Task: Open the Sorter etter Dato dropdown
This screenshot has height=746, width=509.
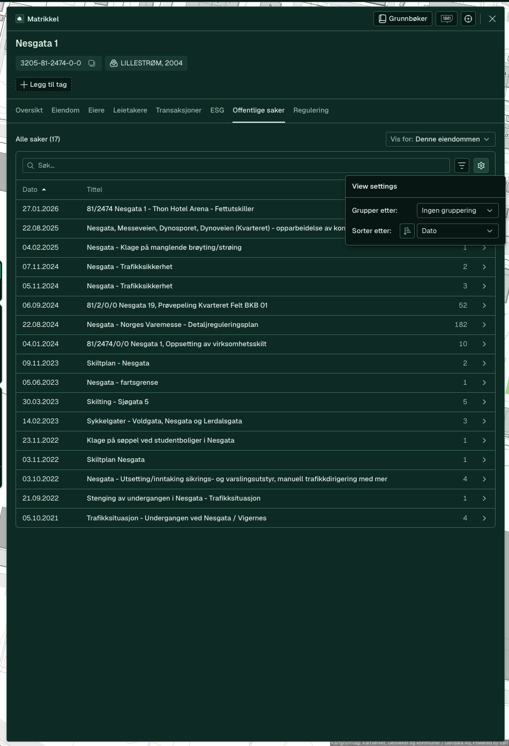Action: pos(458,231)
